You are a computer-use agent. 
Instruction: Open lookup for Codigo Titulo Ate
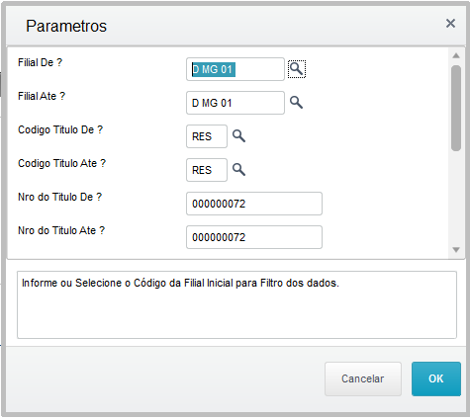click(x=238, y=170)
